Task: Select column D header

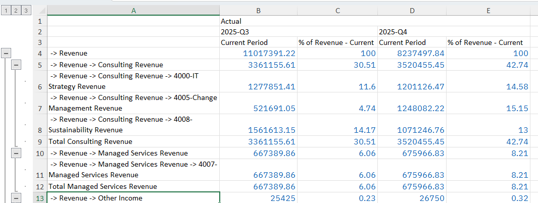Action: pos(412,11)
